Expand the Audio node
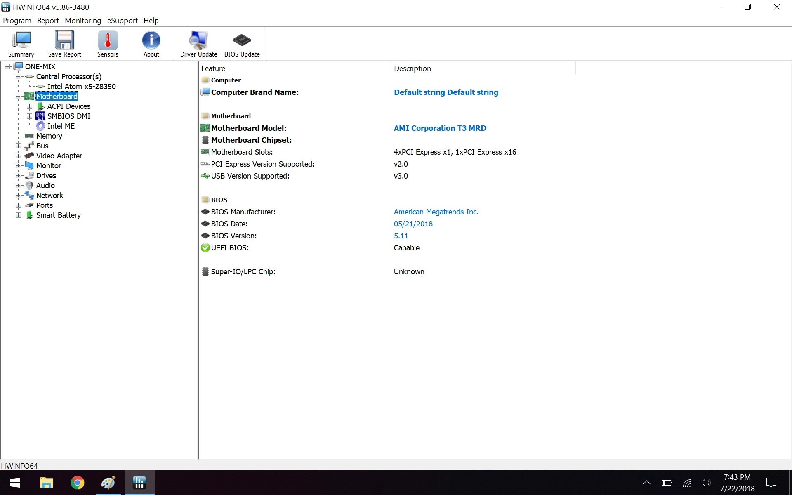This screenshot has height=495, width=792. 19,186
